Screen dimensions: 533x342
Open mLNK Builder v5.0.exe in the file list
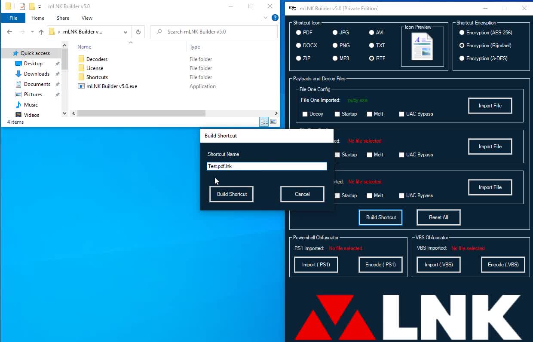[x=112, y=86]
